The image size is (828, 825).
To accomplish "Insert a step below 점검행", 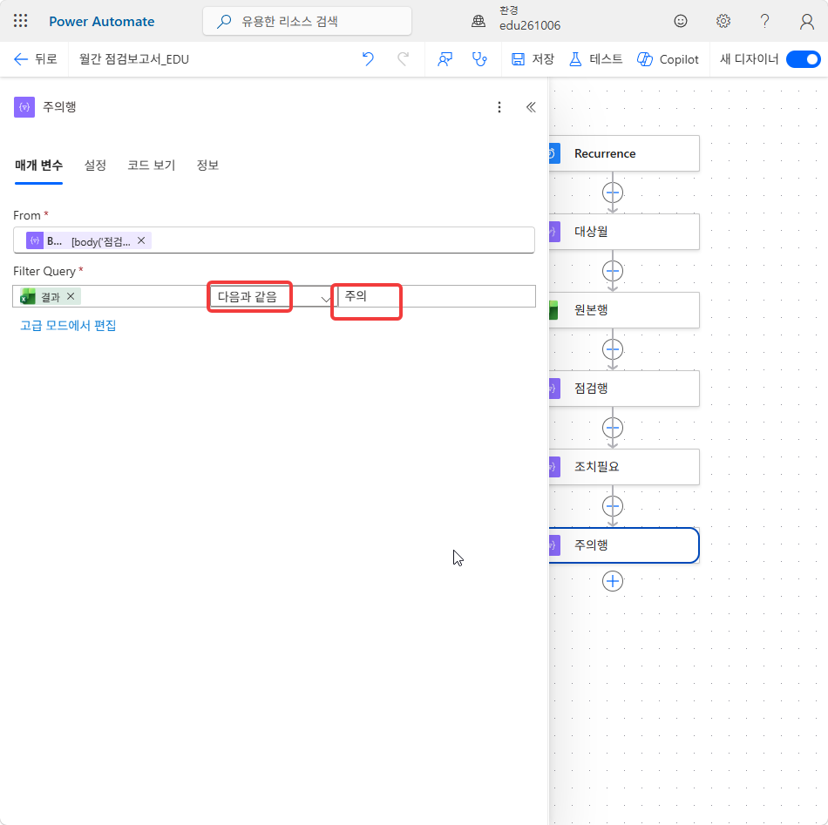I will pyautogui.click(x=613, y=428).
